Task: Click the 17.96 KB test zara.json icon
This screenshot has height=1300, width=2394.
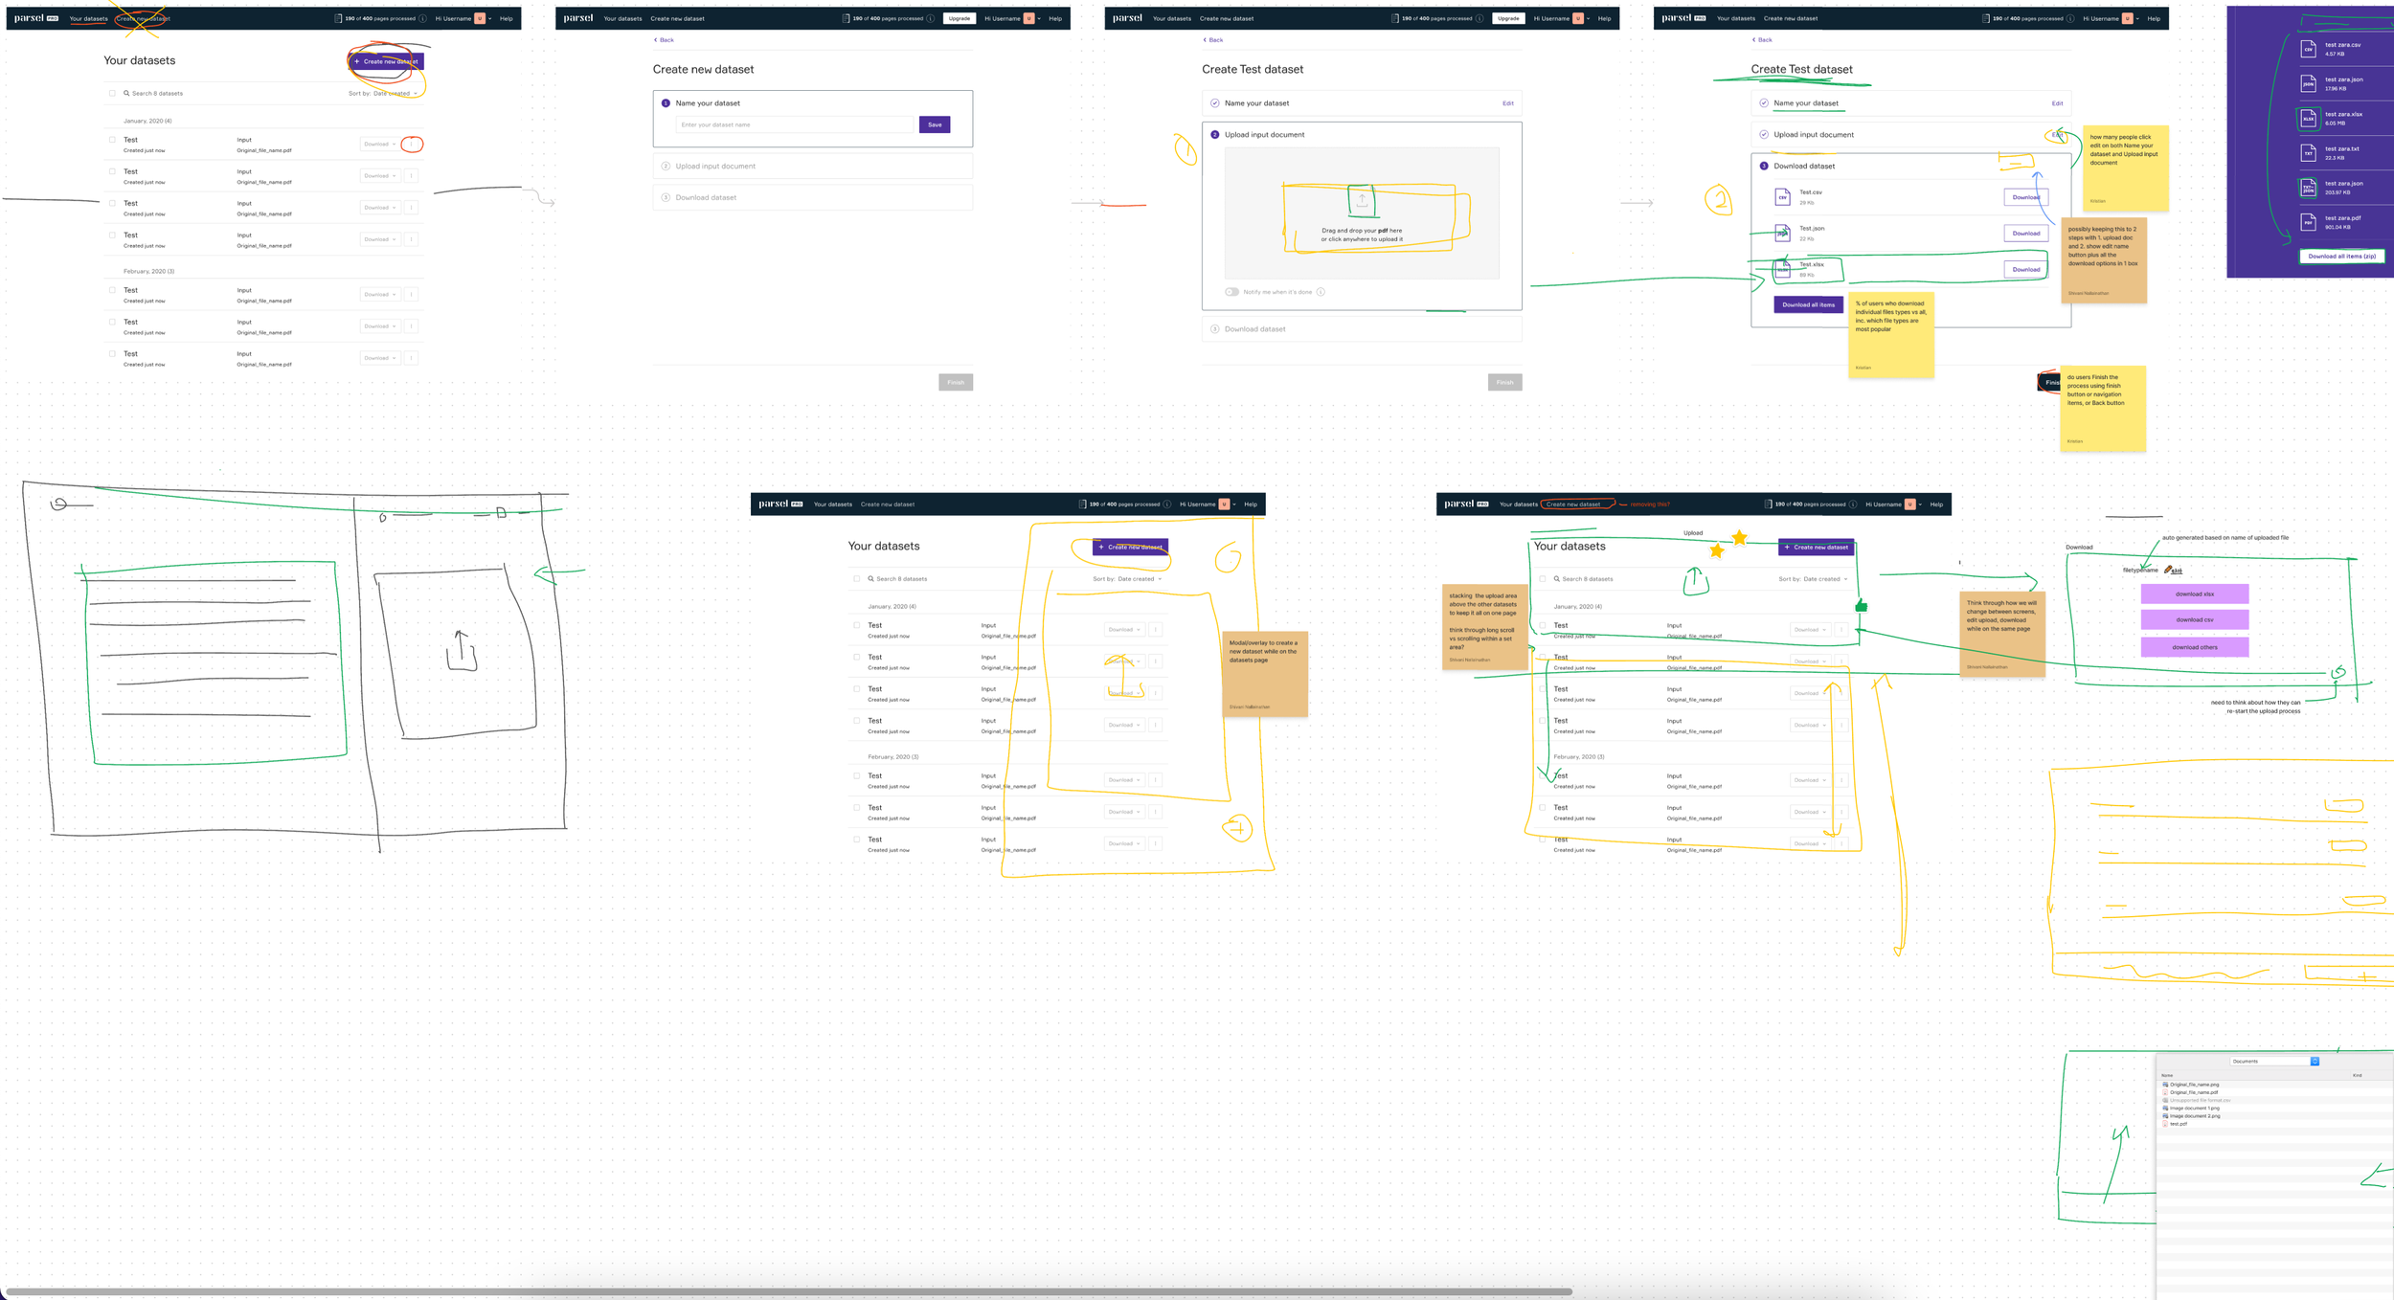Action: pos(2309,83)
